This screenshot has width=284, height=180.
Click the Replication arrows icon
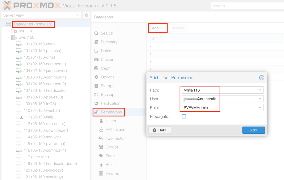click(97, 103)
